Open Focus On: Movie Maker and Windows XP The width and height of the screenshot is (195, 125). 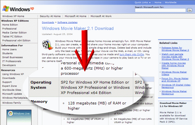tap(175, 80)
